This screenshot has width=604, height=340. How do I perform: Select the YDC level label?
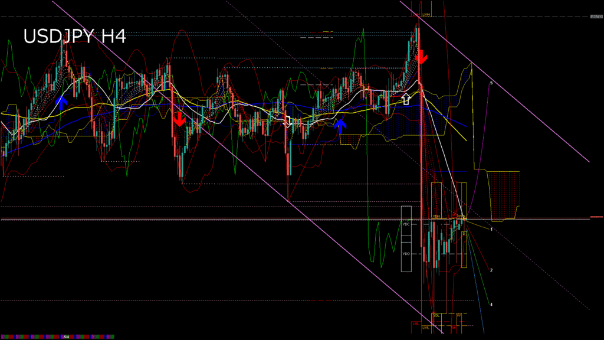point(406,224)
